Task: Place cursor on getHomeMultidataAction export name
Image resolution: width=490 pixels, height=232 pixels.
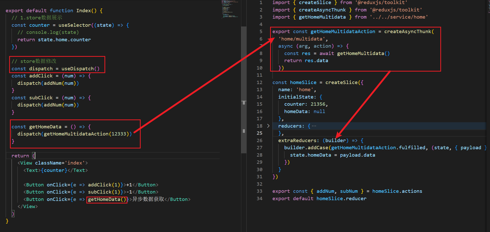Action: pyautogui.click(x=343, y=32)
